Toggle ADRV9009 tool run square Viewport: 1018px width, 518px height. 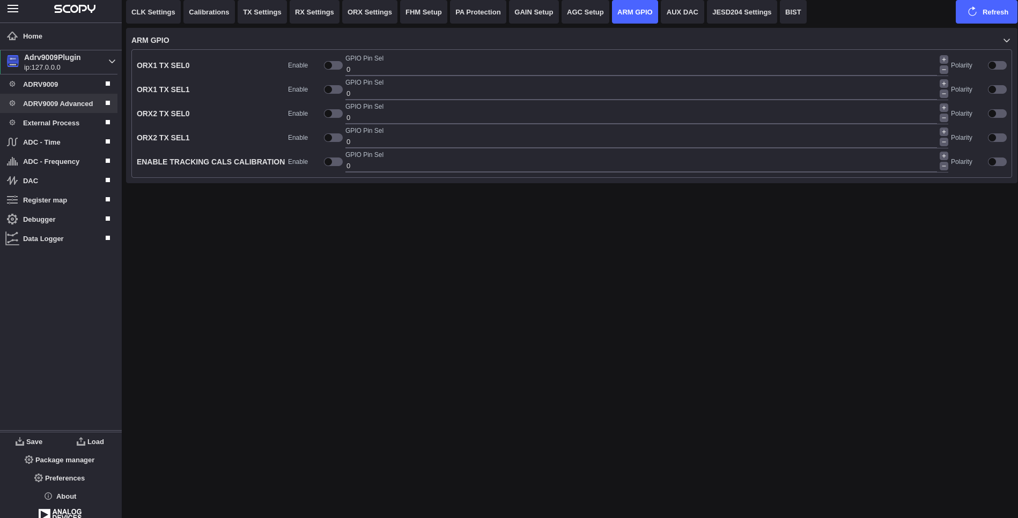point(108,84)
